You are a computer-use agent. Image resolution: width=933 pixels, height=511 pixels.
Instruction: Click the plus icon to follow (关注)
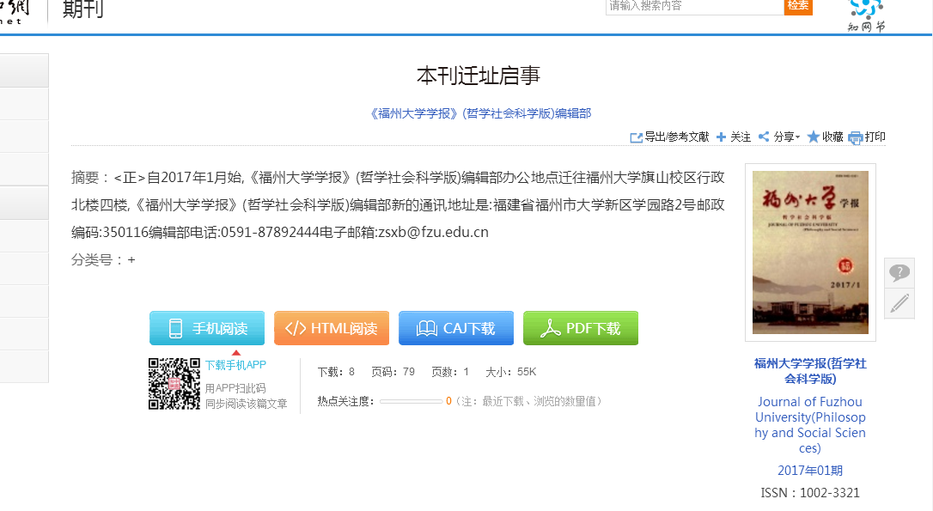[722, 137]
